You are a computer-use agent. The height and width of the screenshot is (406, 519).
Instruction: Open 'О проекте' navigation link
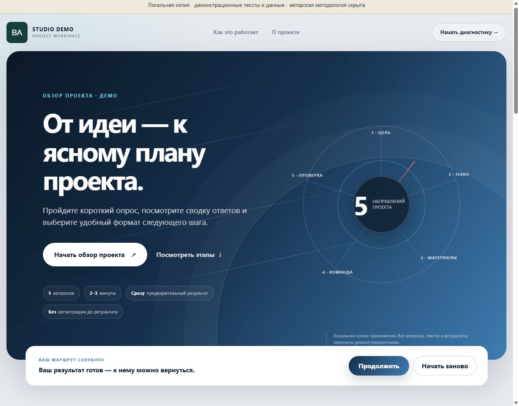(x=285, y=32)
